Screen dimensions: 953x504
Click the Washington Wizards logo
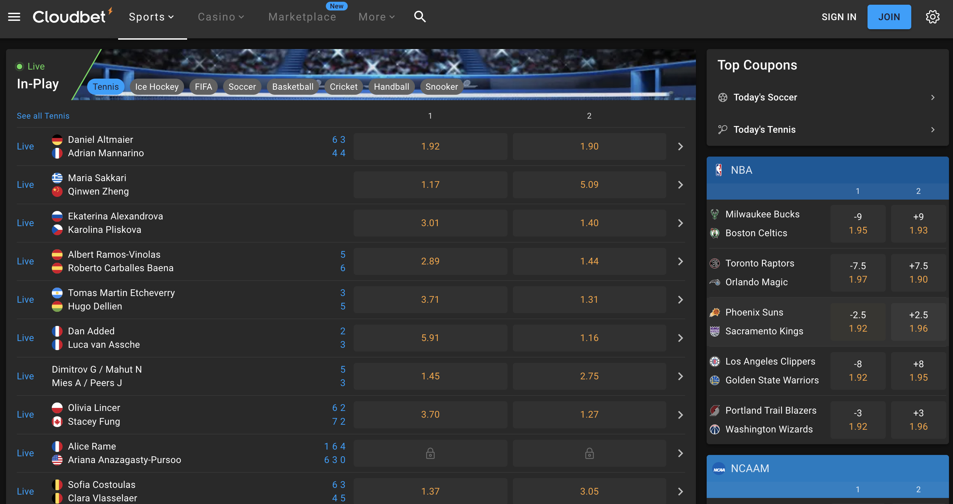[715, 429]
